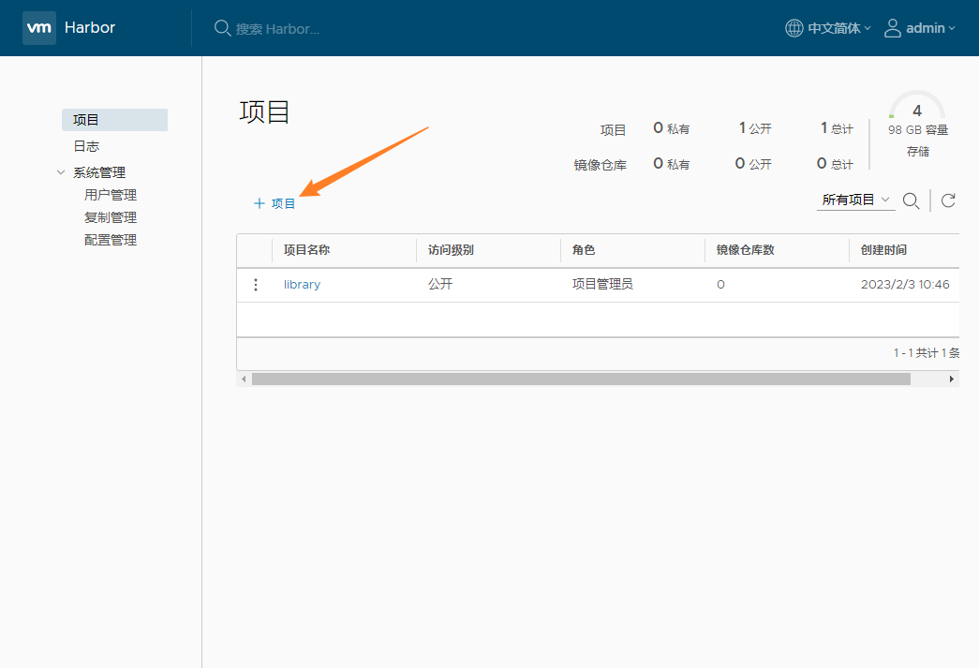979x668 pixels.
Task: Click the + 项目 new project button
Action: (274, 203)
